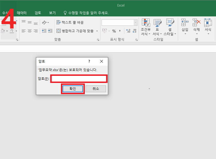
Task: Click the fill color bucket icon
Action: (3, 31)
